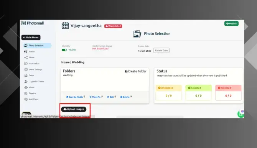Click the Edit folder link
Viewport: 257px width, 148px height.
click(x=110, y=97)
